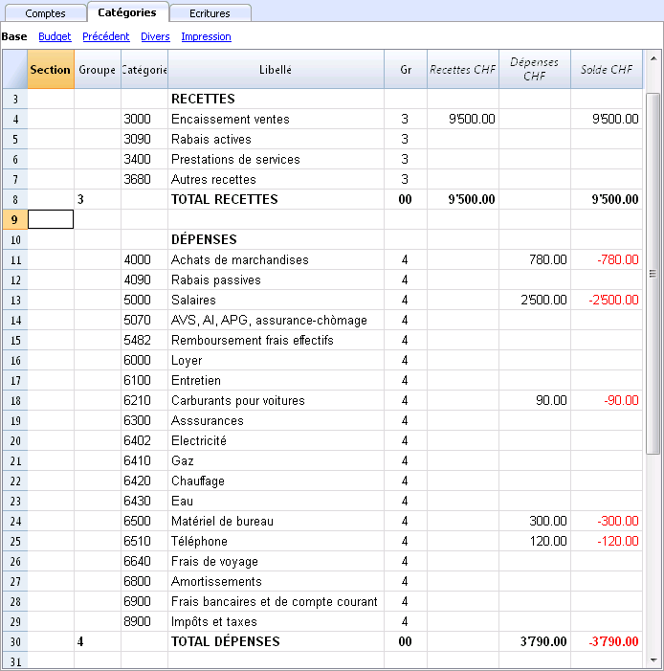Image resolution: width=664 pixels, height=671 pixels.
Task: Click the scrollbar down arrow
Action: click(653, 660)
